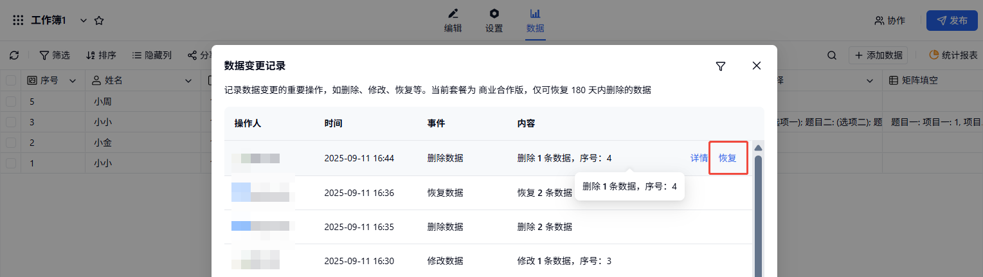Click the dialog scrollbar up arrow

click(x=758, y=148)
